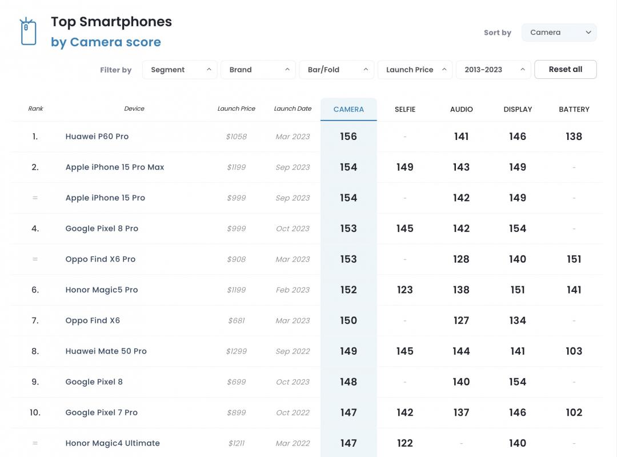The image size is (617, 457).
Task: Open the 2013-2023 year range filter
Action: (x=493, y=70)
